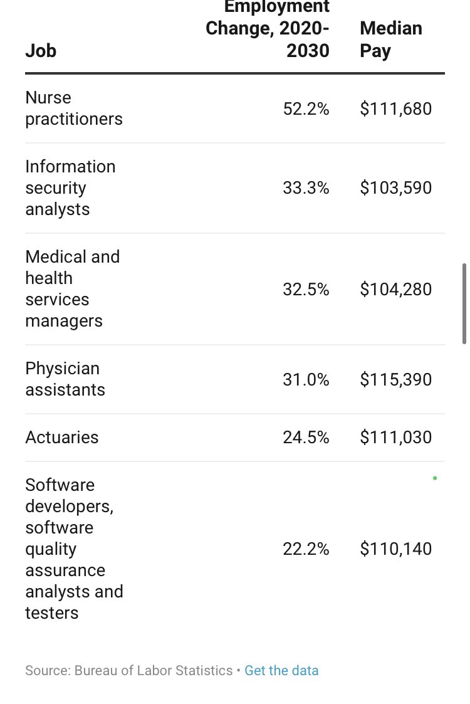Open the 'Get the data' link

tap(281, 670)
